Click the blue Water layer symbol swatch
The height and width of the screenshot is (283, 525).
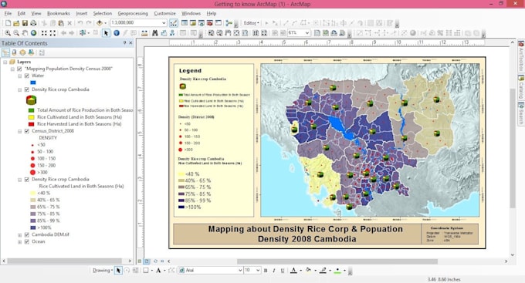coord(32,83)
